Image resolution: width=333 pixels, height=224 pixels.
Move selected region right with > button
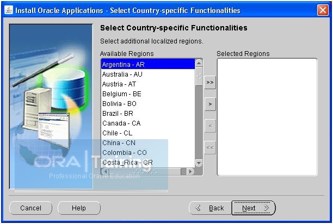(x=210, y=104)
